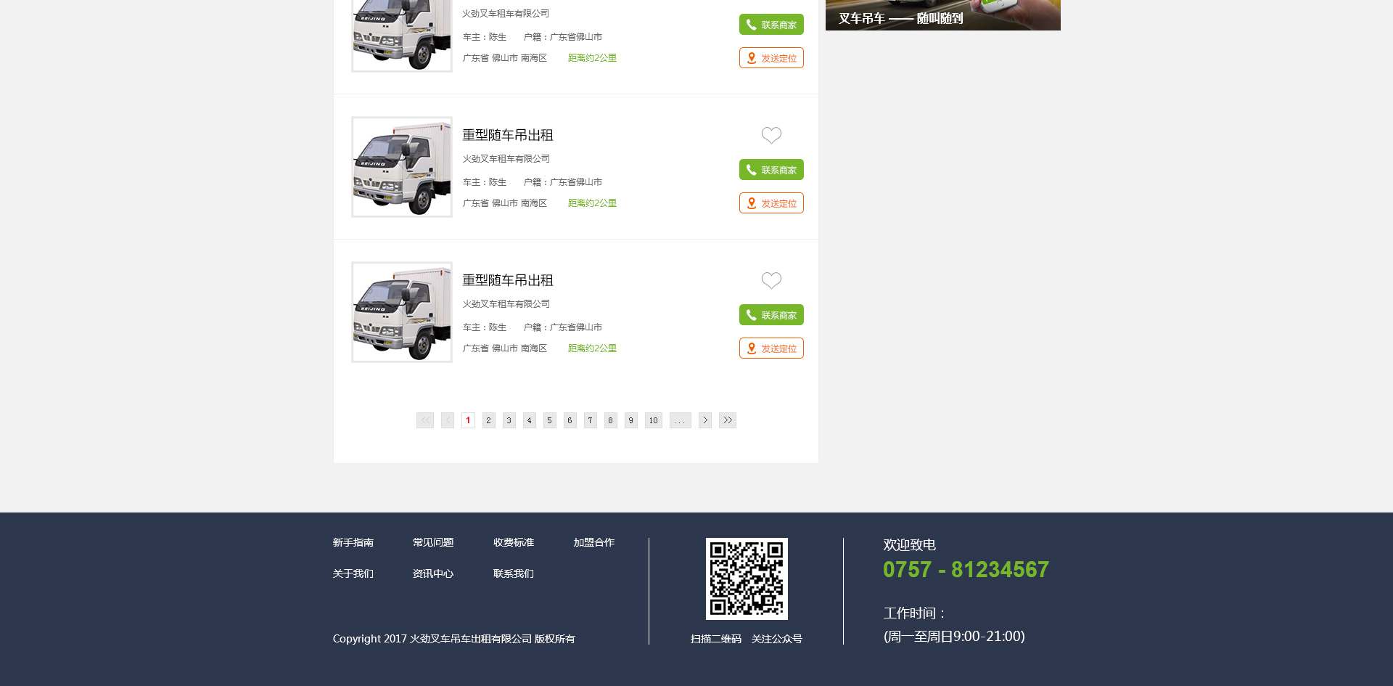Open the footer QR code image
The height and width of the screenshot is (686, 1393).
[747, 579]
